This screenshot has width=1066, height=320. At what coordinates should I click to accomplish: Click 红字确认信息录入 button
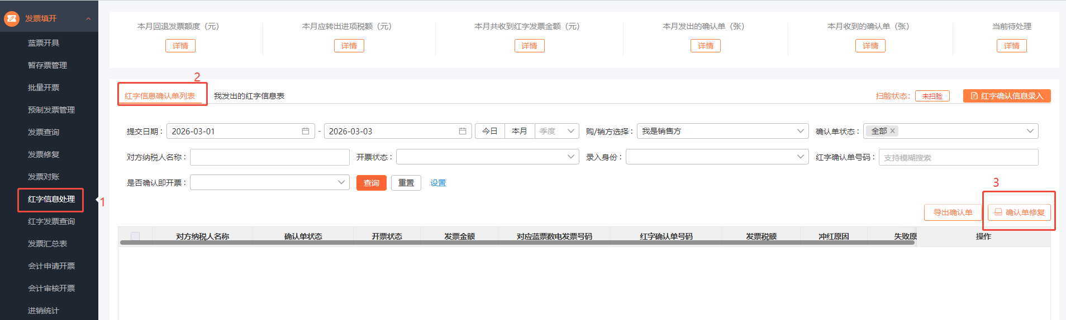click(x=1007, y=96)
